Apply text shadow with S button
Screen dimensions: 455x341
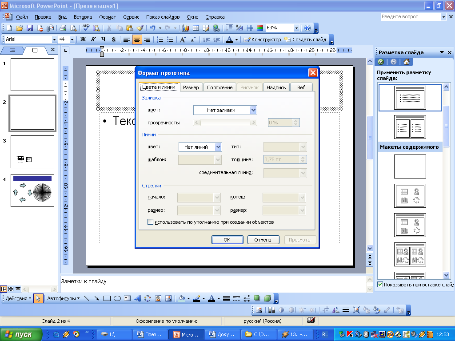113,39
